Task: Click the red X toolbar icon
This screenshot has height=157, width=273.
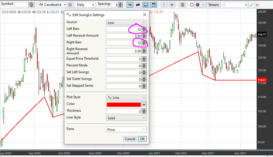Action: [x=257, y=5]
